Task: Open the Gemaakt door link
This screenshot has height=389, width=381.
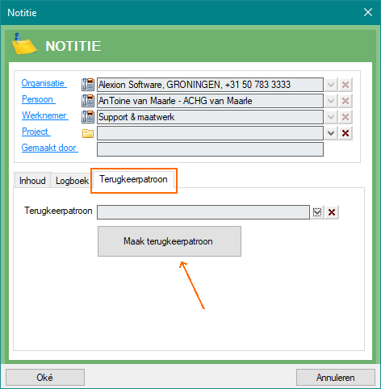Action: [49, 148]
